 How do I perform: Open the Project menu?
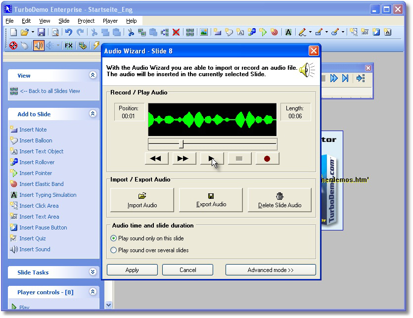coord(85,21)
